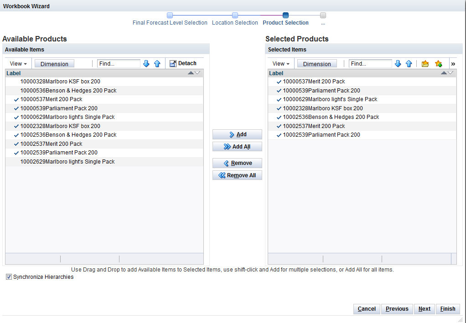Select available item 10002328Marlboro KSF box 200
The image size is (466, 323).
point(104,126)
